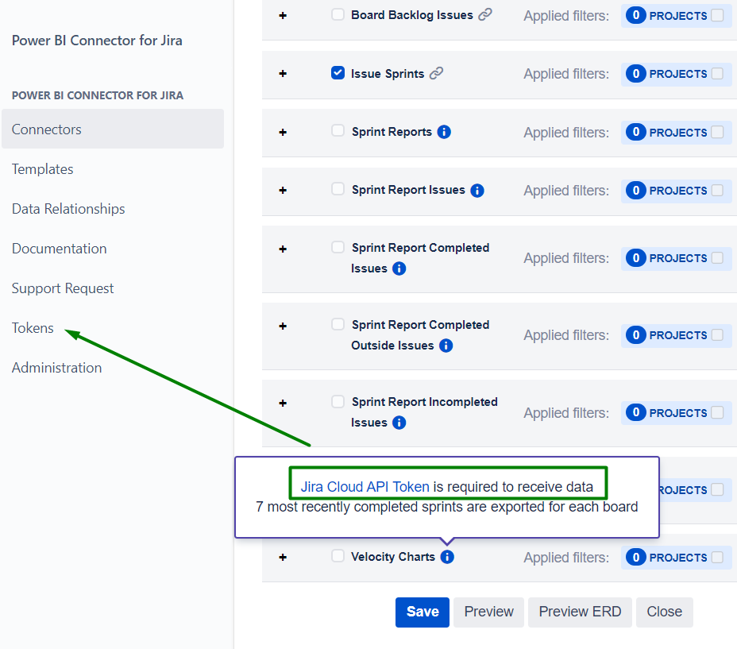Check the Velocity Charts checkbox
Screen dimensions: 737x649
coord(338,556)
